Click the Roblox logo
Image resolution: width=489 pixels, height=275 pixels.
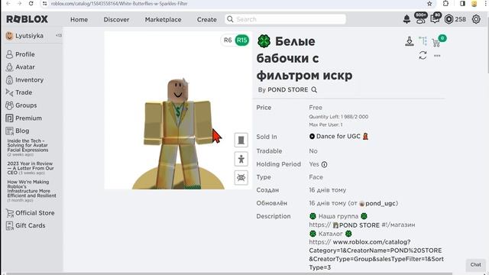coord(28,19)
